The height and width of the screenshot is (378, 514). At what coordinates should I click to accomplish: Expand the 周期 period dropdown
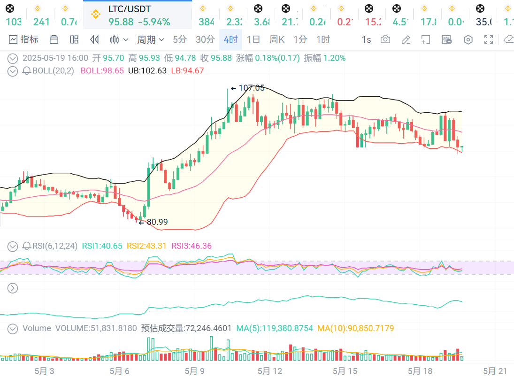[150, 39]
